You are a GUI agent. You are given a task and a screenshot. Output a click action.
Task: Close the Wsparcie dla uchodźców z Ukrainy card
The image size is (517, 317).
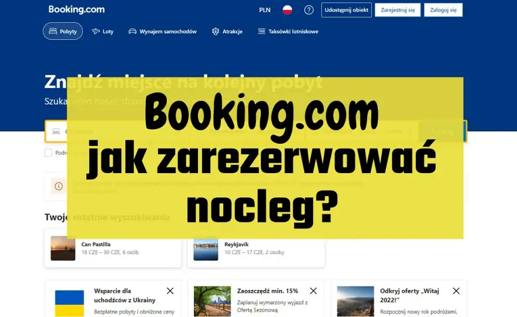[x=170, y=291]
